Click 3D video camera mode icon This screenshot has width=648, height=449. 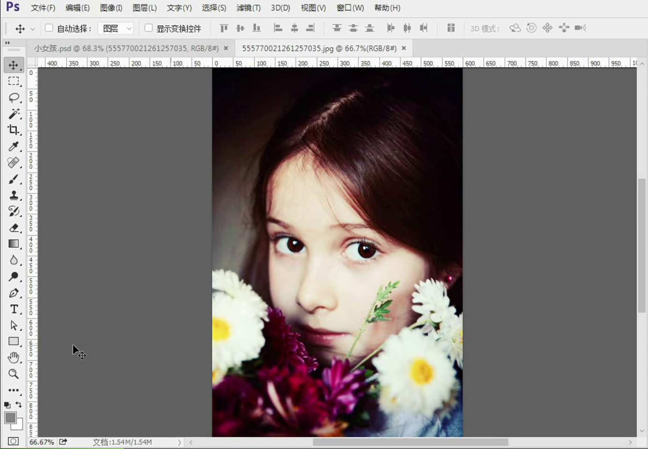coord(581,28)
